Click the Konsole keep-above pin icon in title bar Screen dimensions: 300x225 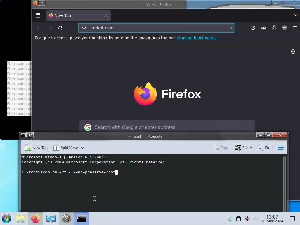click(30, 135)
